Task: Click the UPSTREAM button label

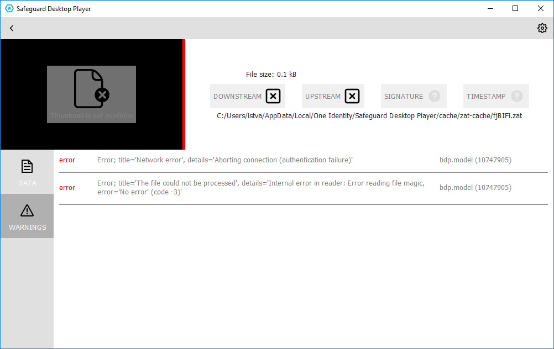Action: [323, 96]
